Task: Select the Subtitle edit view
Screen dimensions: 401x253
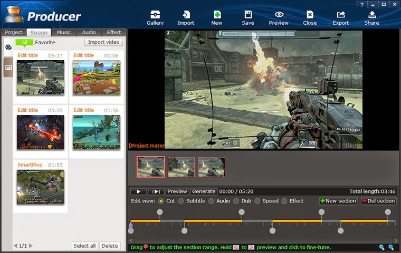Action: (x=181, y=201)
